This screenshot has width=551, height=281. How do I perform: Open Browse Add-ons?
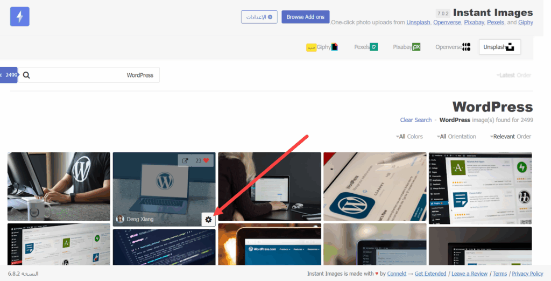click(x=306, y=17)
